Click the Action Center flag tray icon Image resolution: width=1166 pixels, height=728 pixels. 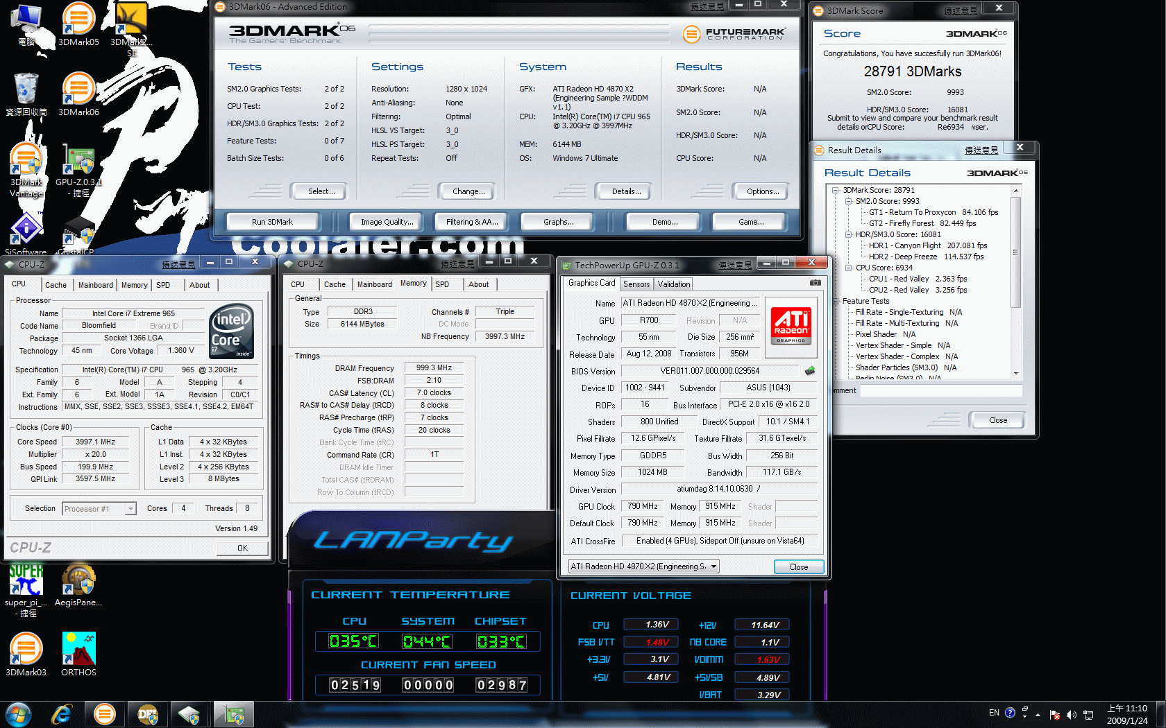[1055, 714]
